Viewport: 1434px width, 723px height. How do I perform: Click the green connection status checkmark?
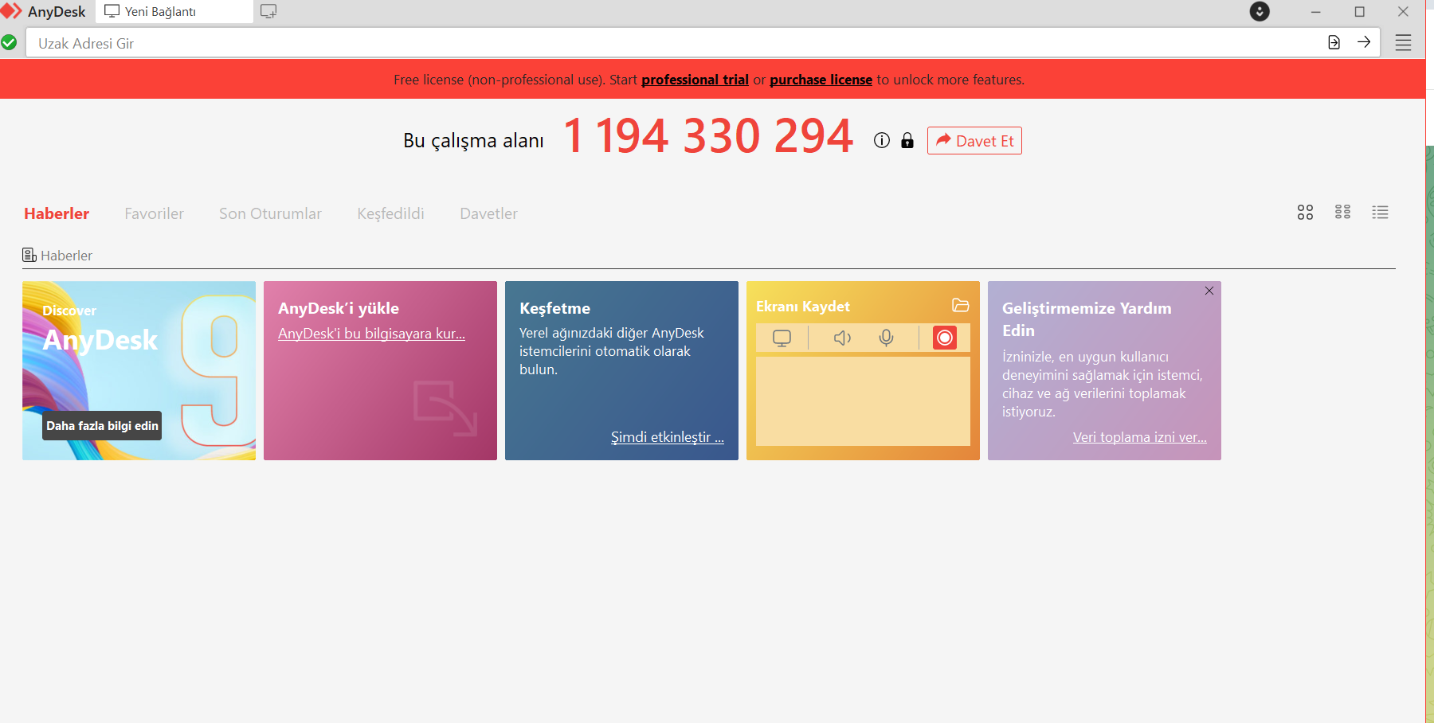coord(9,42)
